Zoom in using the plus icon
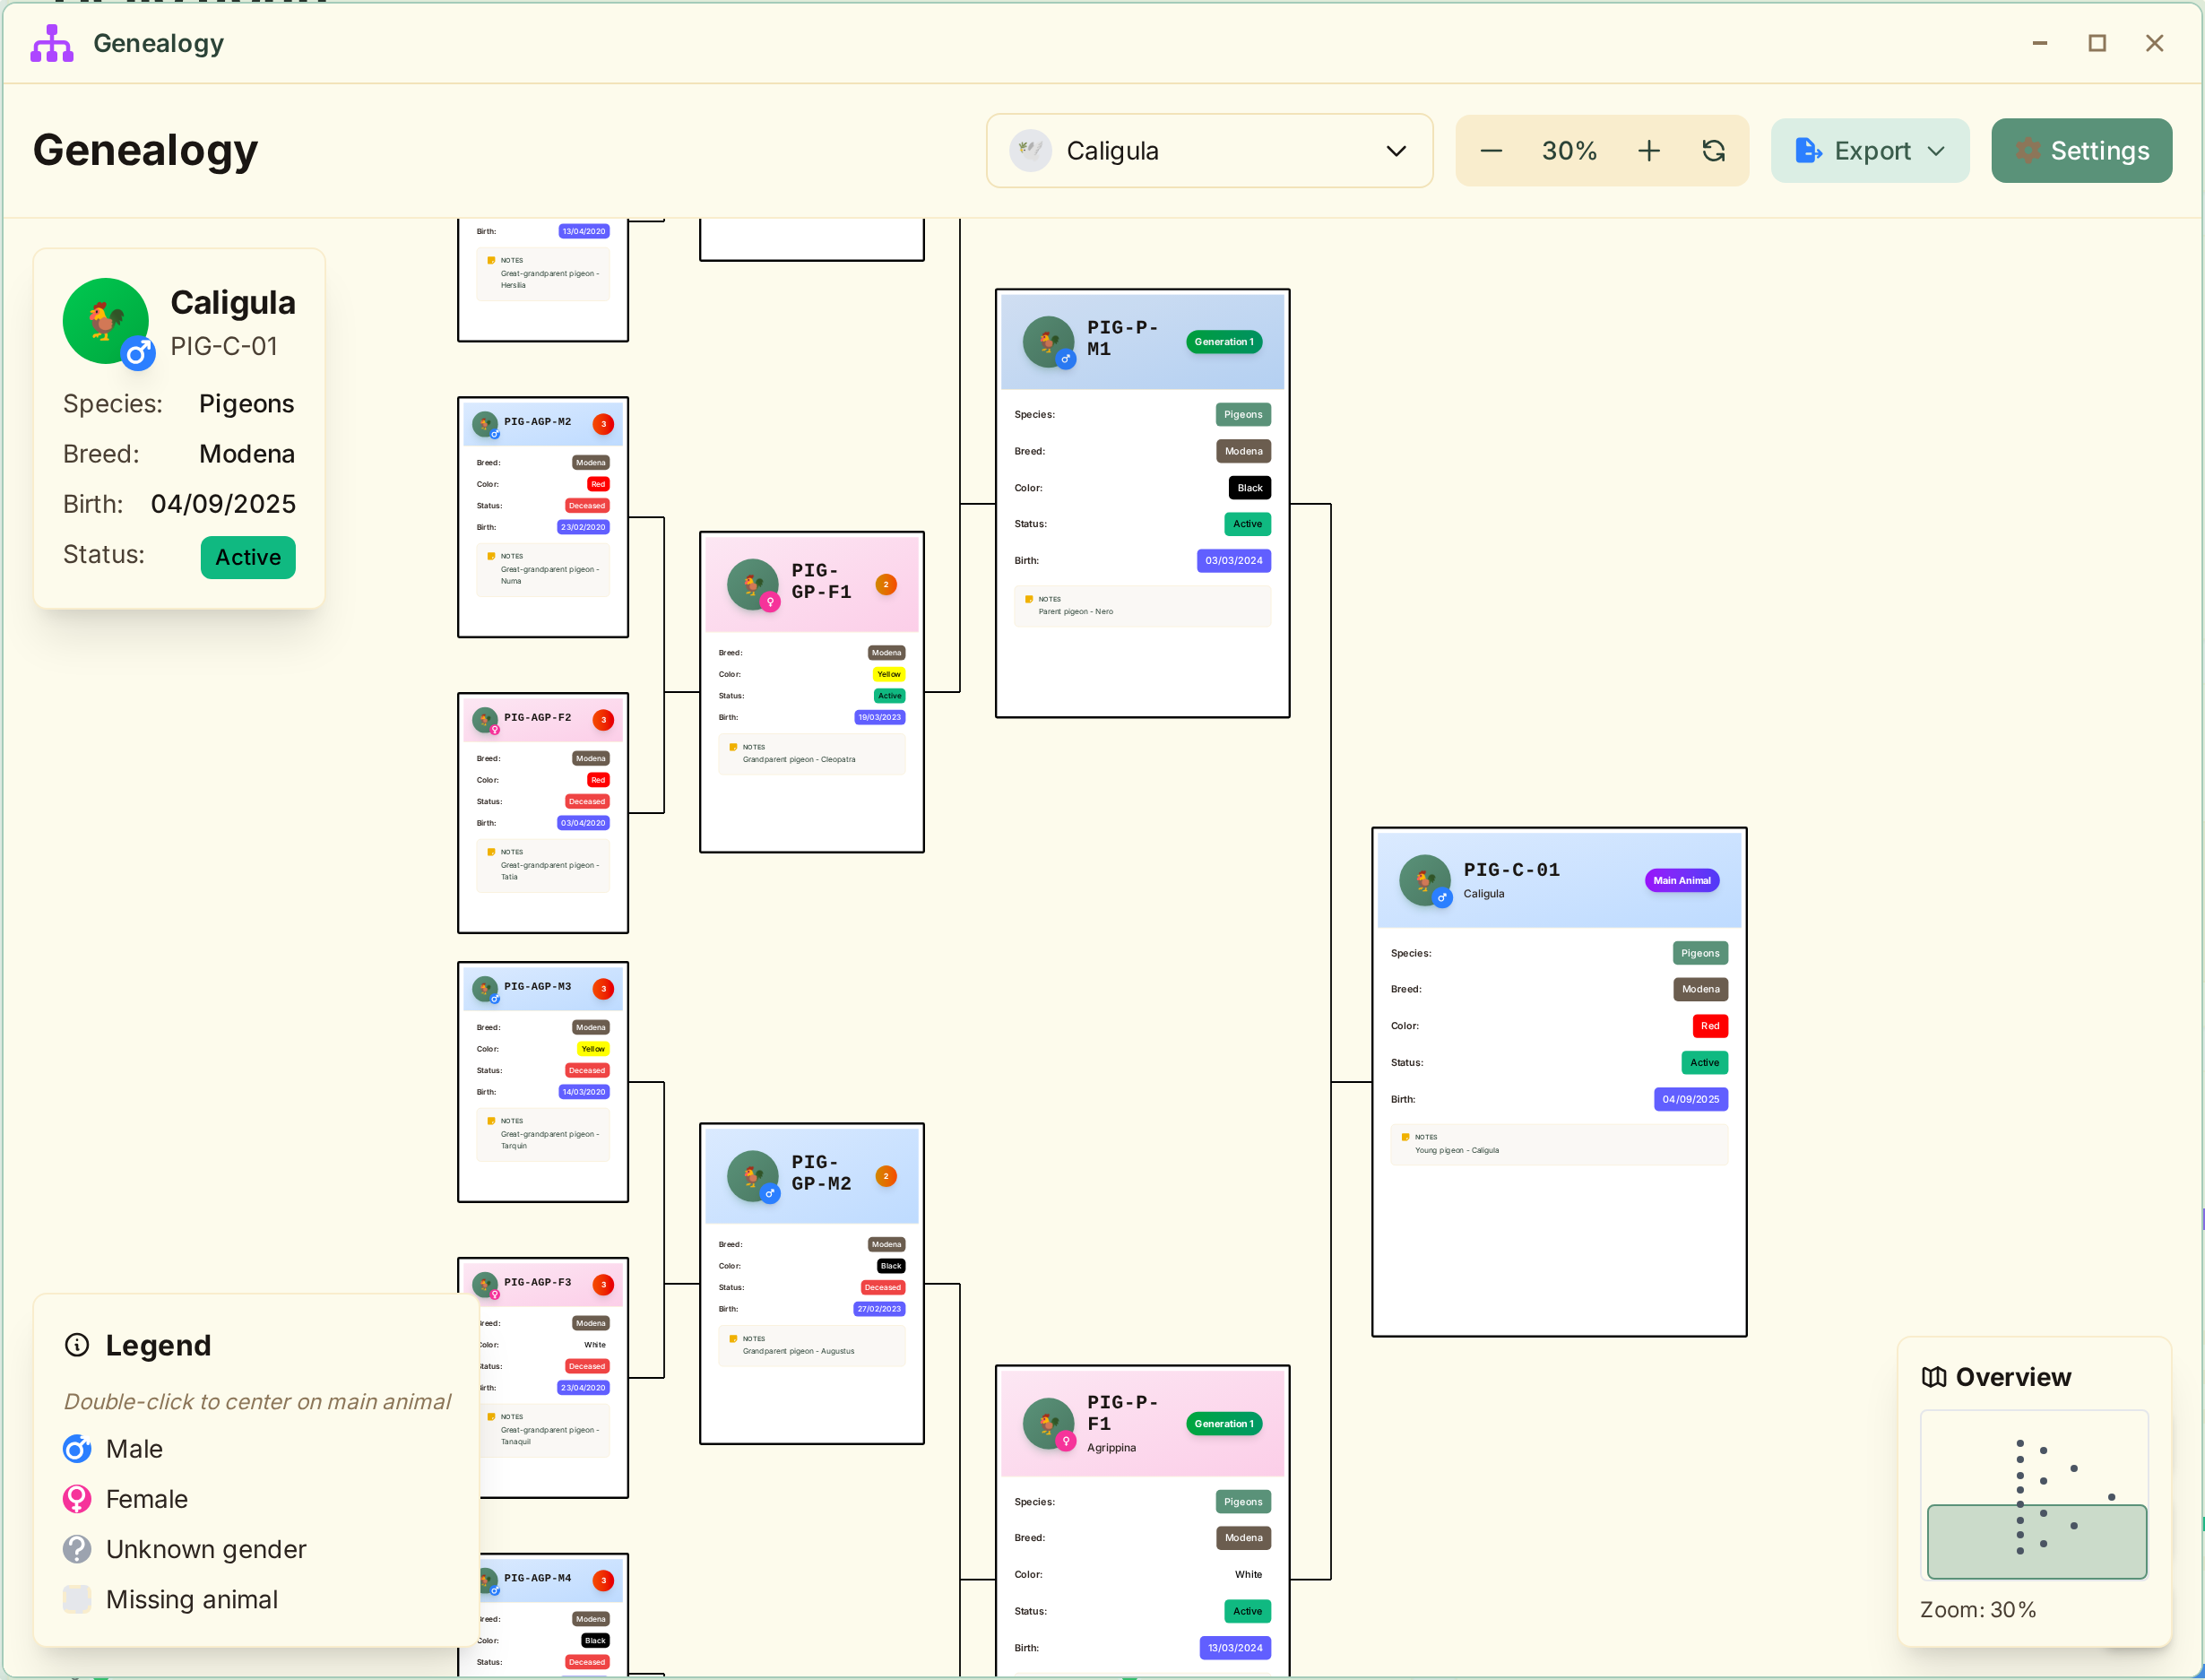 tap(1648, 150)
